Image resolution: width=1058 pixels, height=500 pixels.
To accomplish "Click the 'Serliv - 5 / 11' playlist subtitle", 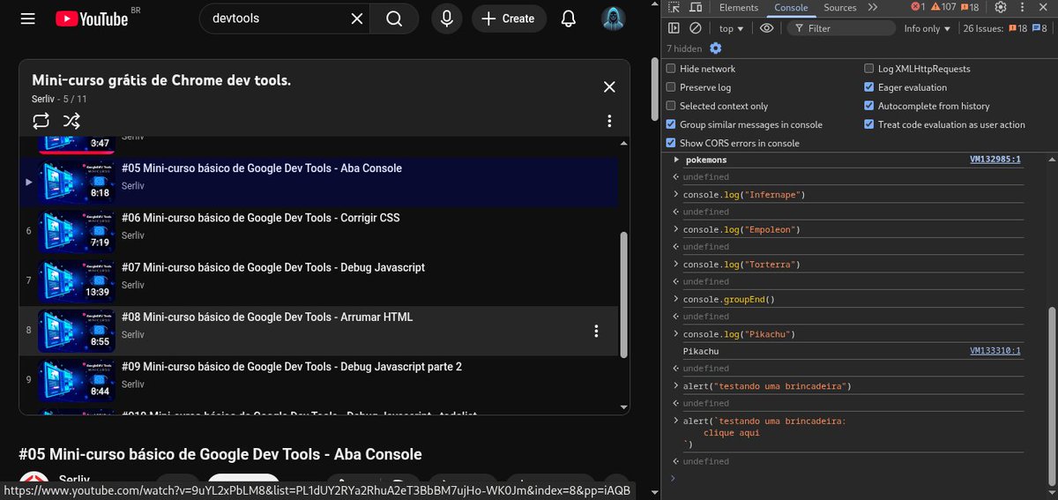I will click(59, 100).
